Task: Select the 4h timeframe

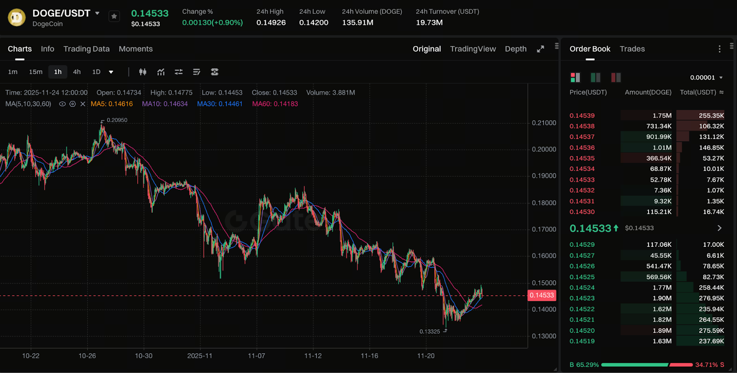Action: pyautogui.click(x=77, y=72)
